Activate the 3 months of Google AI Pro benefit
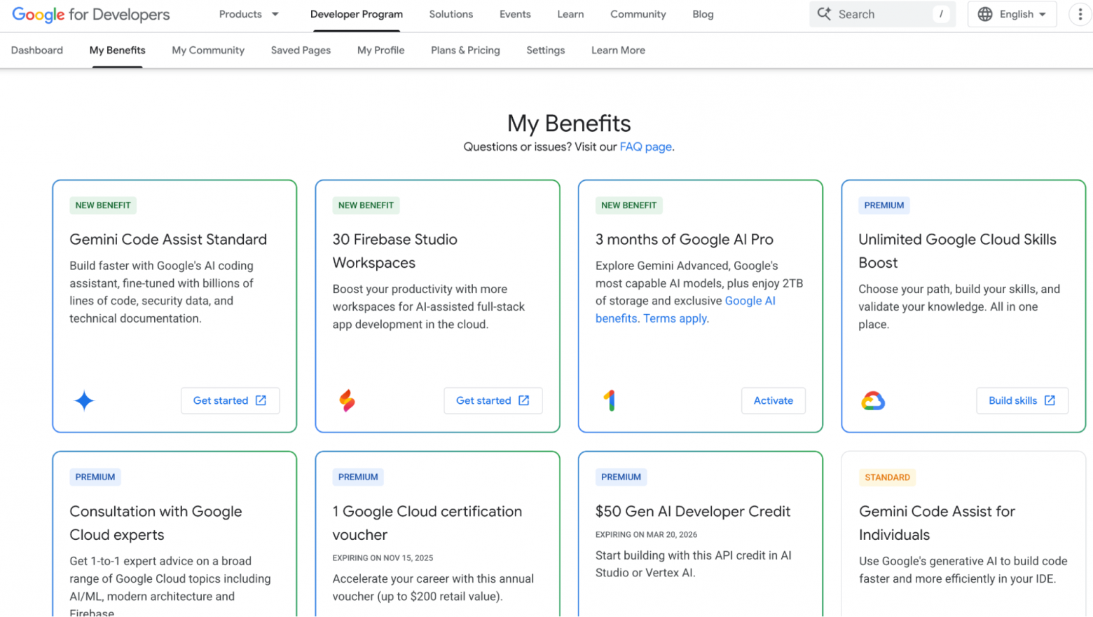 coord(773,400)
